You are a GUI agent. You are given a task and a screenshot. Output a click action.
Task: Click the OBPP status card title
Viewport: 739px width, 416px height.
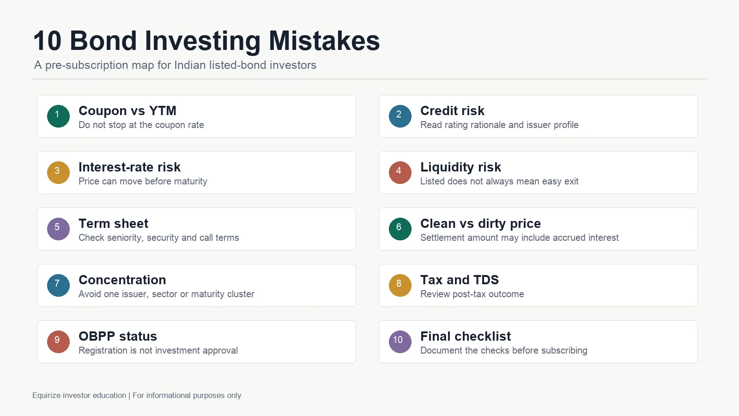[x=118, y=336]
